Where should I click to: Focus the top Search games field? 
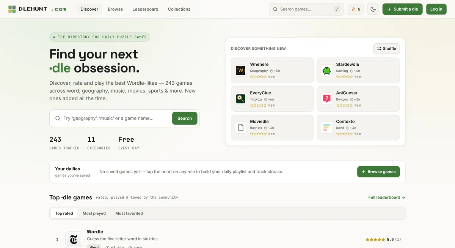pyautogui.click(x=306, y=9)
